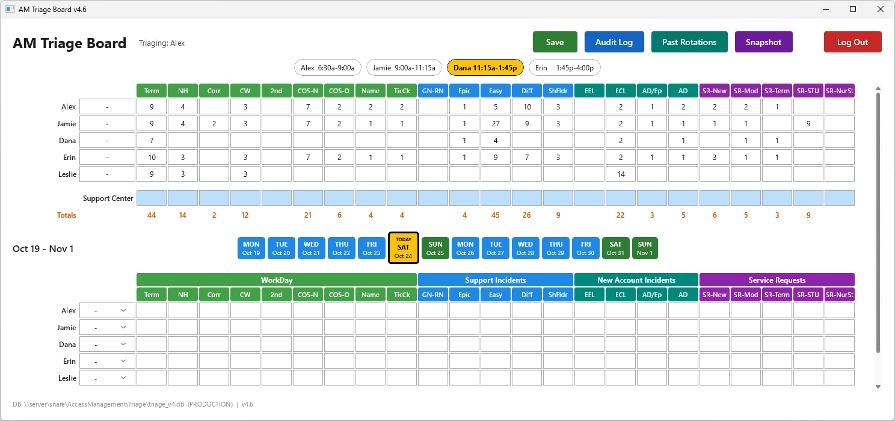Click Alex's Term cell in the lower grid
The width and height of the screenshot is (895, 421).
pyautogui.click(x=152, y=310)
